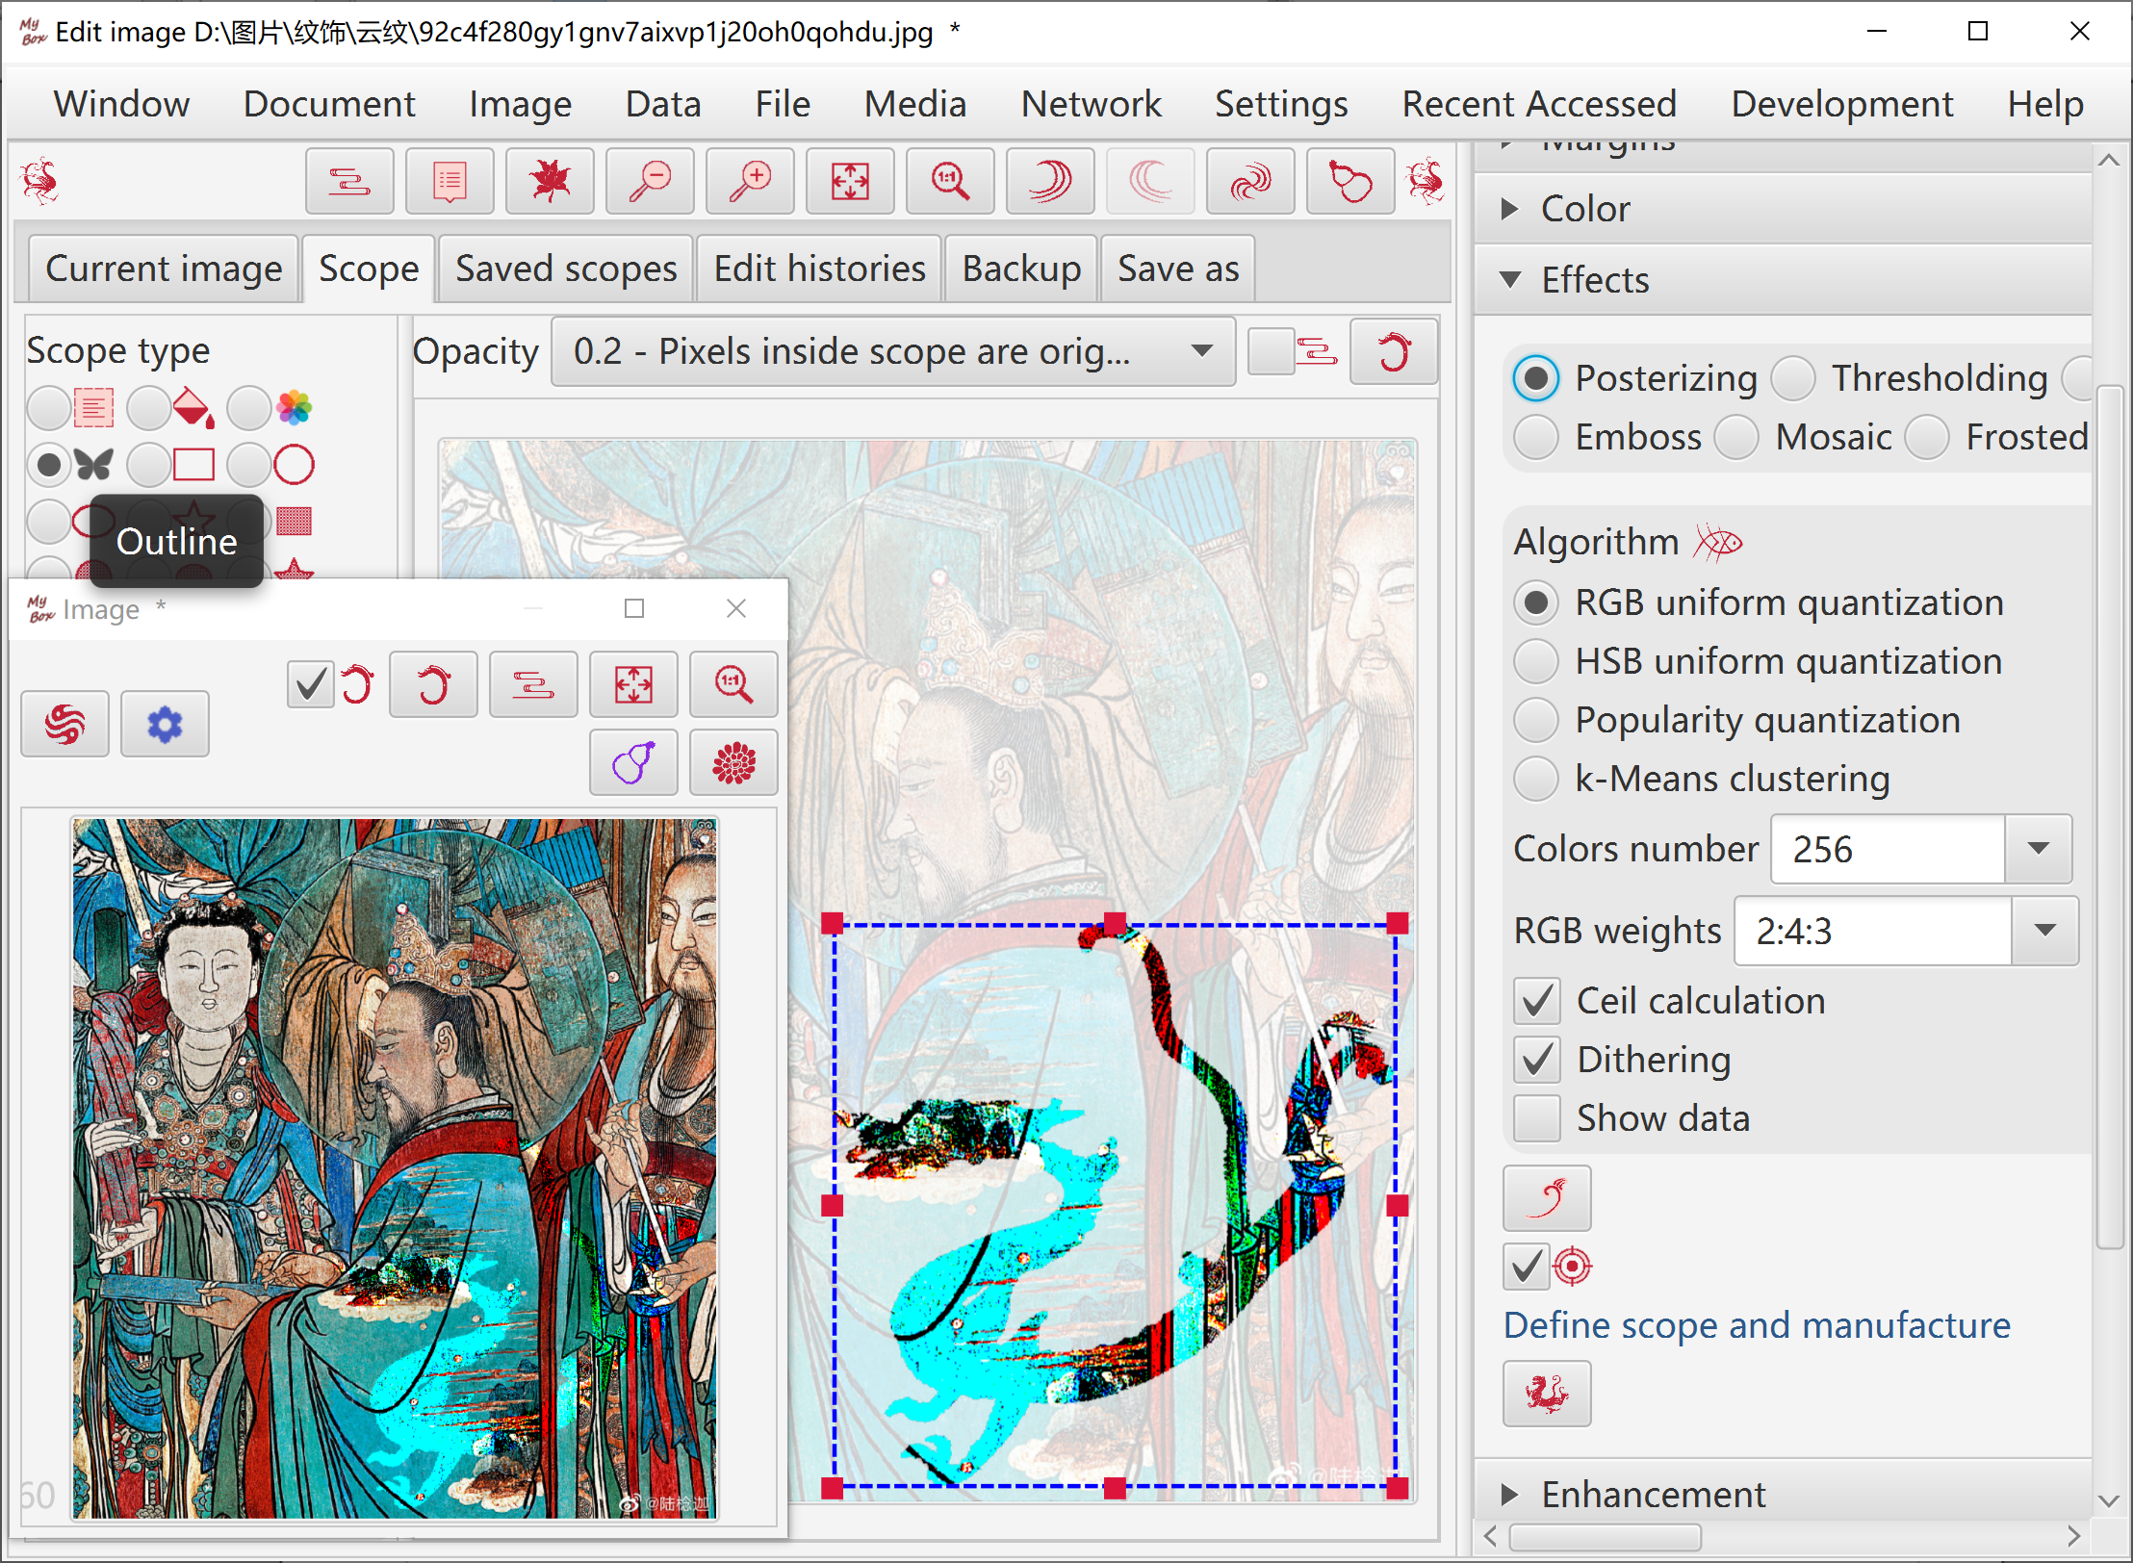The width and height of the screenshot is (2133, 1563).
Task: Toggle the refresh checkbox in Image window
Action: tap(310, 684)
